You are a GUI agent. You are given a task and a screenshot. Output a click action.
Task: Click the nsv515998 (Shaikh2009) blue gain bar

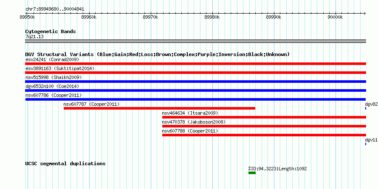[x=195, y=82]
